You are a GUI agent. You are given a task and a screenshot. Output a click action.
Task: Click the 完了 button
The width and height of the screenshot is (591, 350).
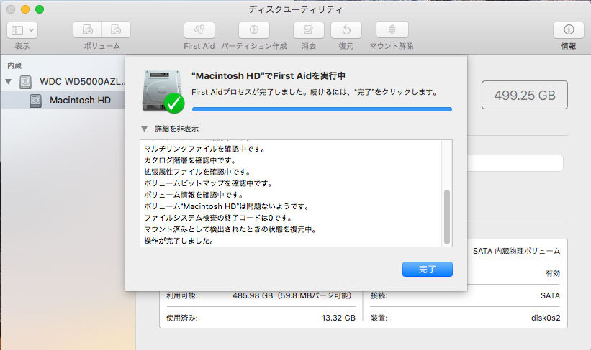pyautogui.click(x=428, y=269)
